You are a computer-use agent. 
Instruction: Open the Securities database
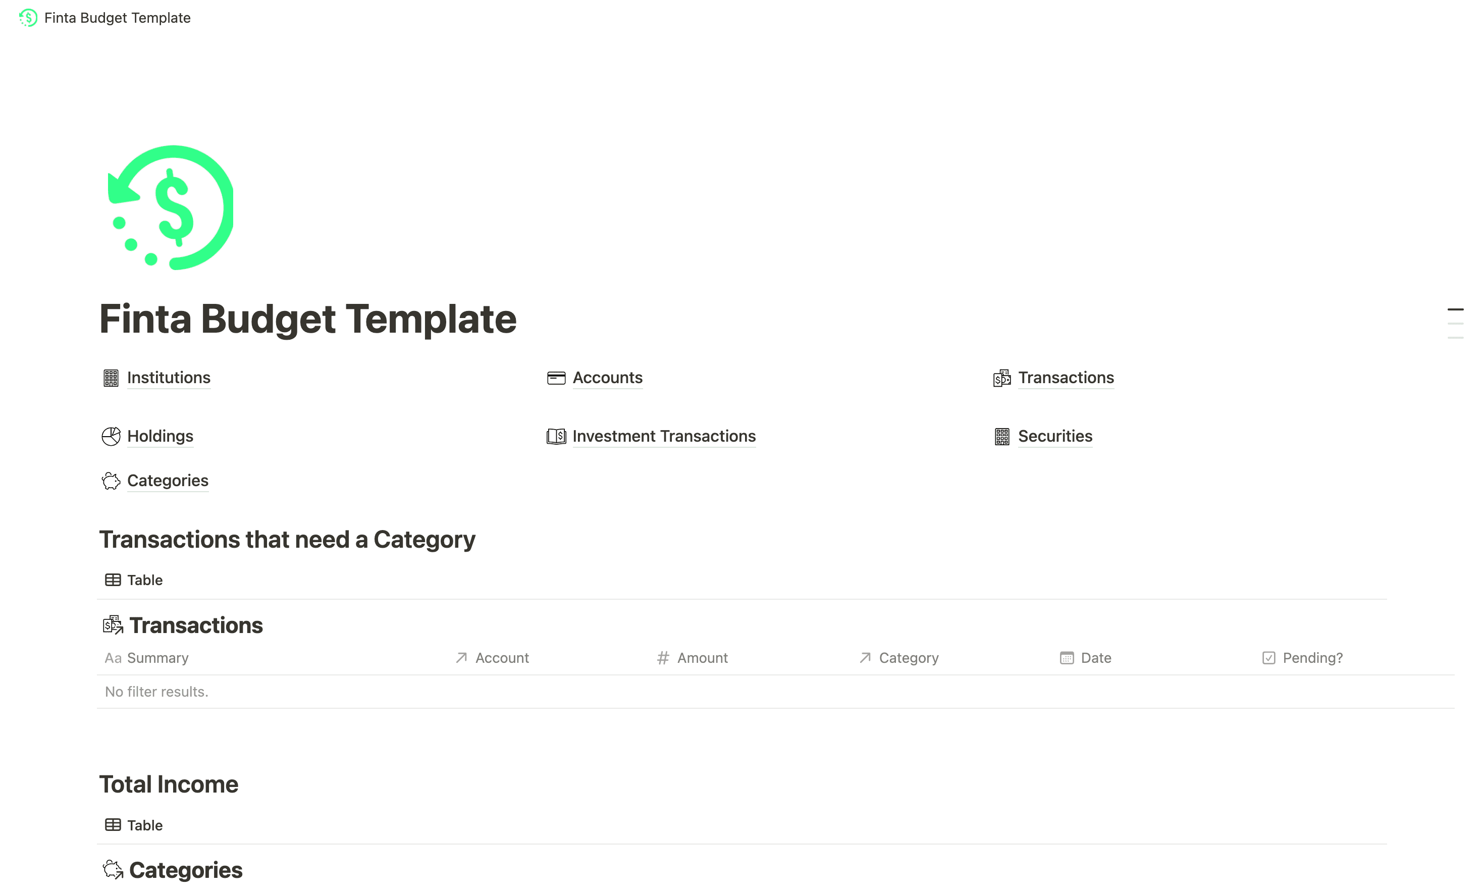pos(1055,436)
